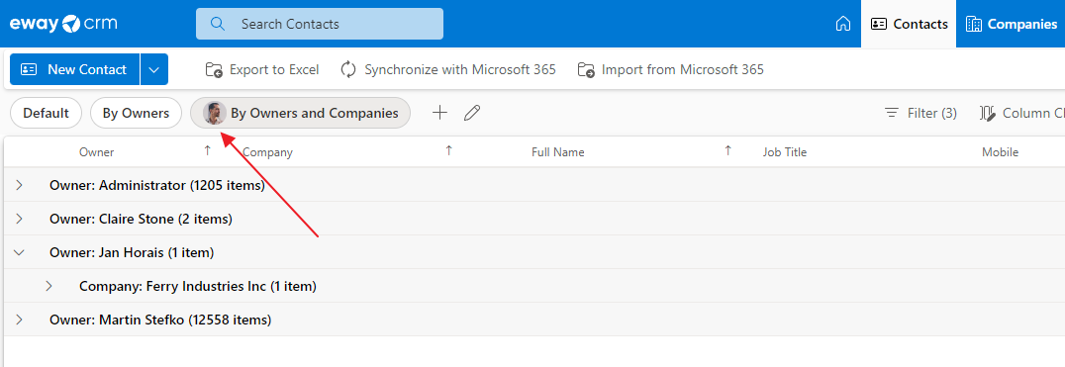1065x367 pixels.
Task: Edit current view with pencil icon
Action: 472,113
